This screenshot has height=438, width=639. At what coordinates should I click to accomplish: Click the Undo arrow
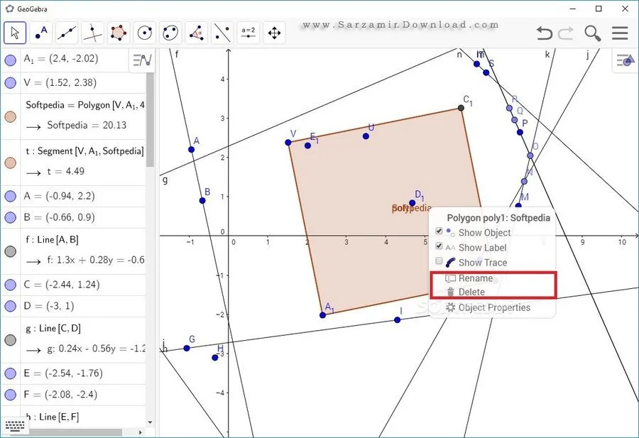click(x=544, y=33)
